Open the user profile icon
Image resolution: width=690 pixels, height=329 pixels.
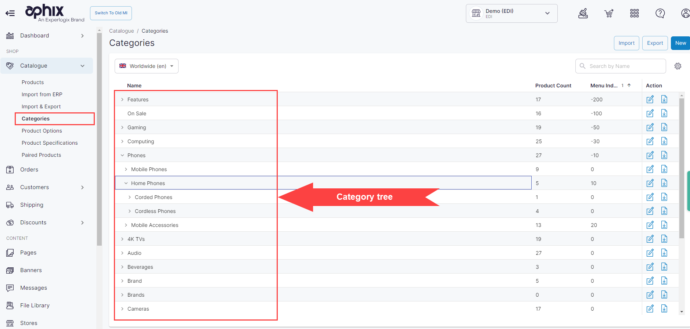(x=685, y=14)
